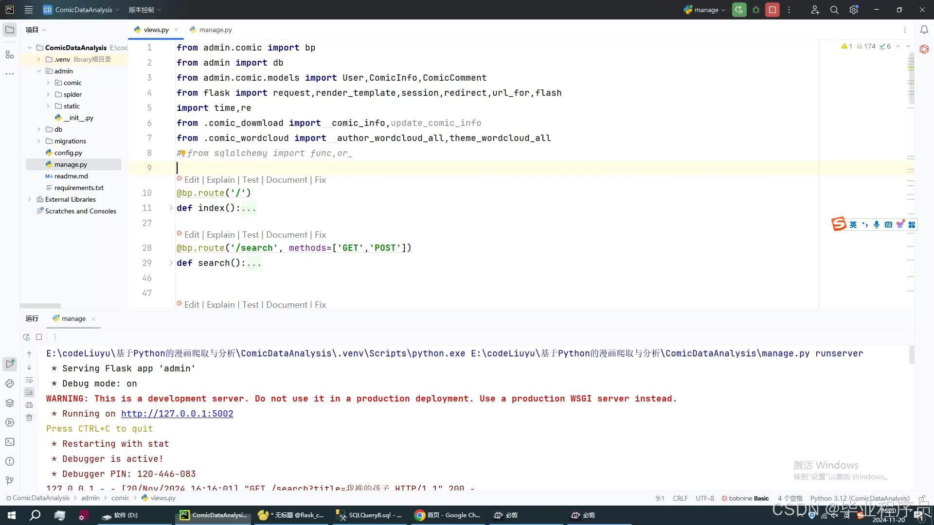Viewport: 934px width, 525px height.
Task: Open editor tabs options ellipsis
Action: pos(905,30)
